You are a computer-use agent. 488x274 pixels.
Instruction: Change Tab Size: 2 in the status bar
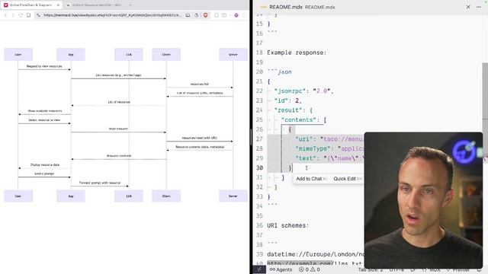point(371,269)
